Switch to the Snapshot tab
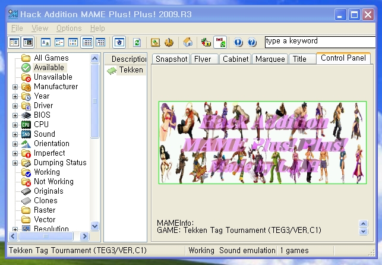Viewport: 382px width, 265px height. [x=171, y=59]
